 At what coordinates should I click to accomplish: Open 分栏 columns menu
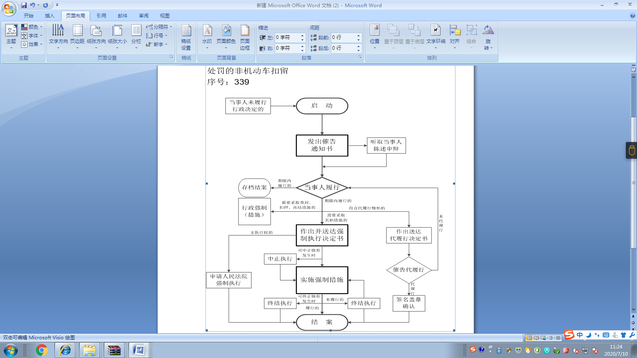tap(136, 37)
